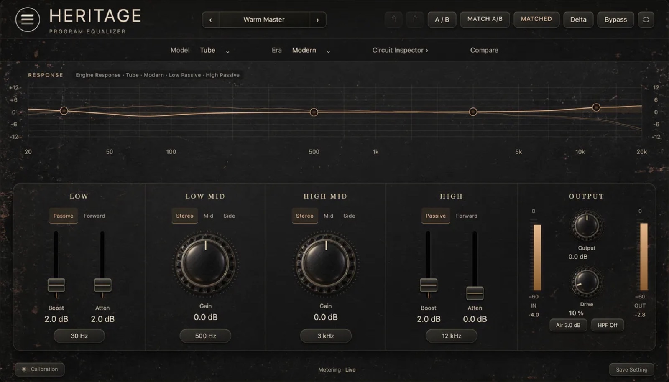The height and width of the screenshot is (382, 669).
Task: Click the redo arrow icon
Action: (415, 19)
